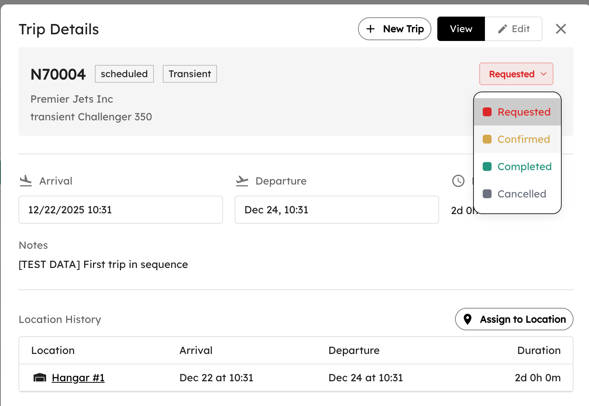Pick the Requested option in the list
The image size is (589, 406).
524,112
